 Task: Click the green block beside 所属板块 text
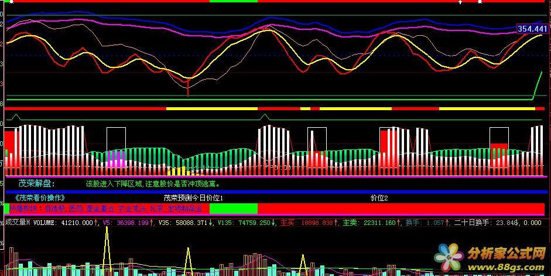click(x=232, y=209)
